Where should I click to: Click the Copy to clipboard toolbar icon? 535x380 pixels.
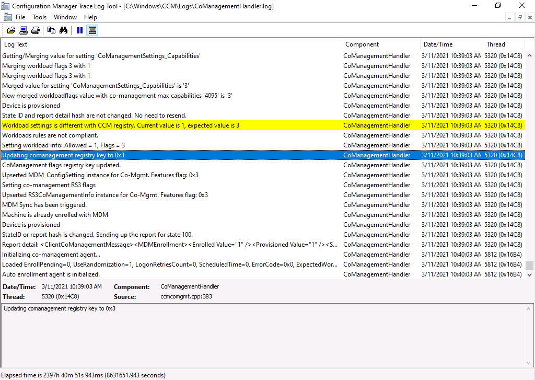(52, 30)
